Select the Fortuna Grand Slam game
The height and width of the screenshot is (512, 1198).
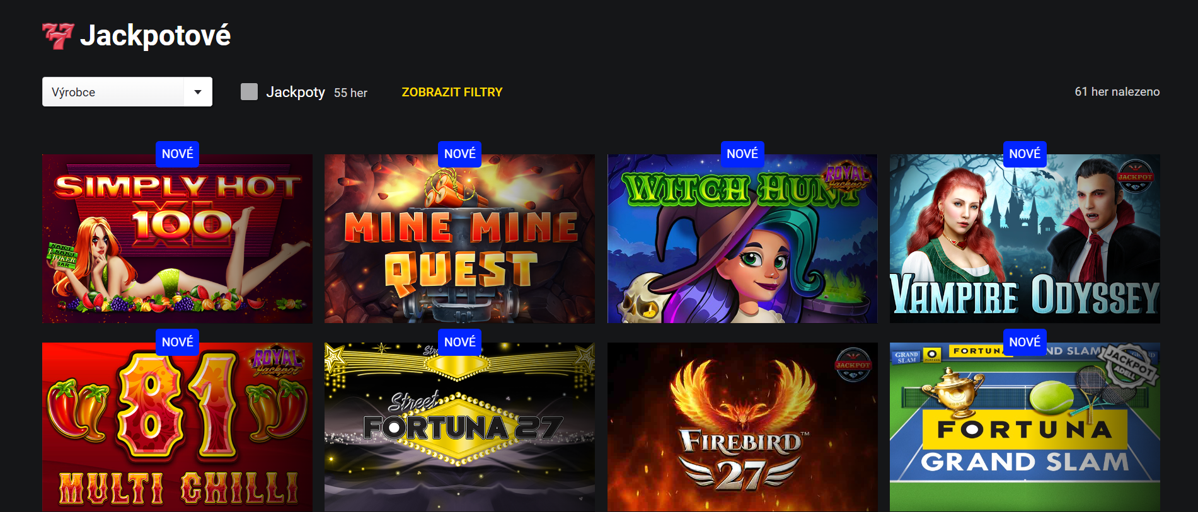point(1025,427)
